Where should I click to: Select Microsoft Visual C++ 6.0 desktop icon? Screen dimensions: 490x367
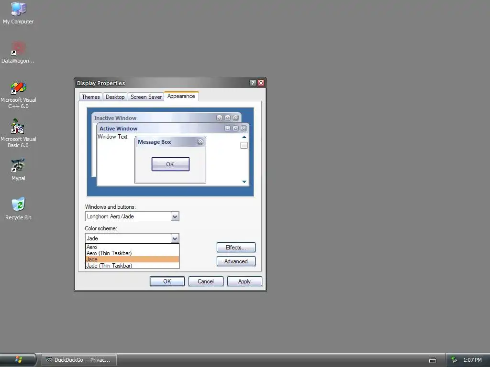pos(18,95)
